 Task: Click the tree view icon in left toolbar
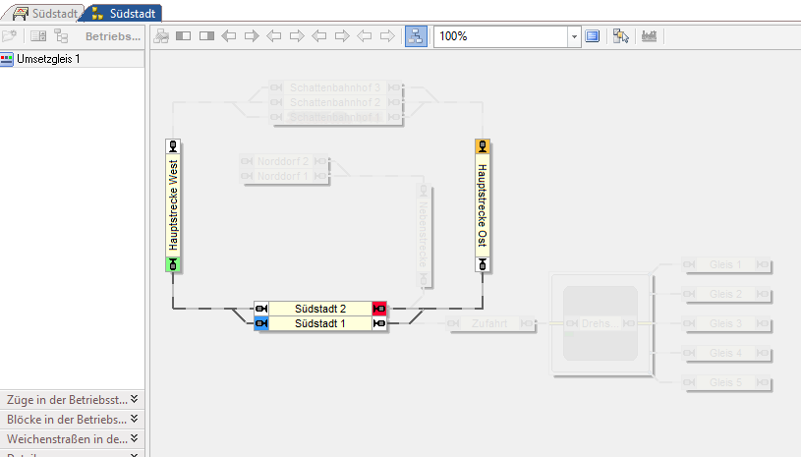pyautogui.click(x=61, y=36)
